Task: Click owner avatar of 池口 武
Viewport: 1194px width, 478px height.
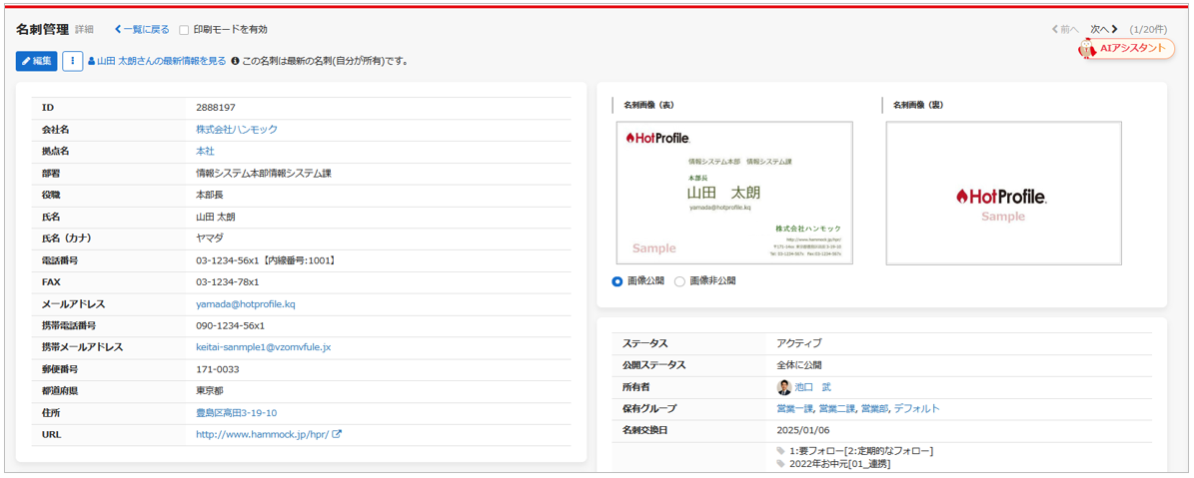Action: tap(783, 387)
